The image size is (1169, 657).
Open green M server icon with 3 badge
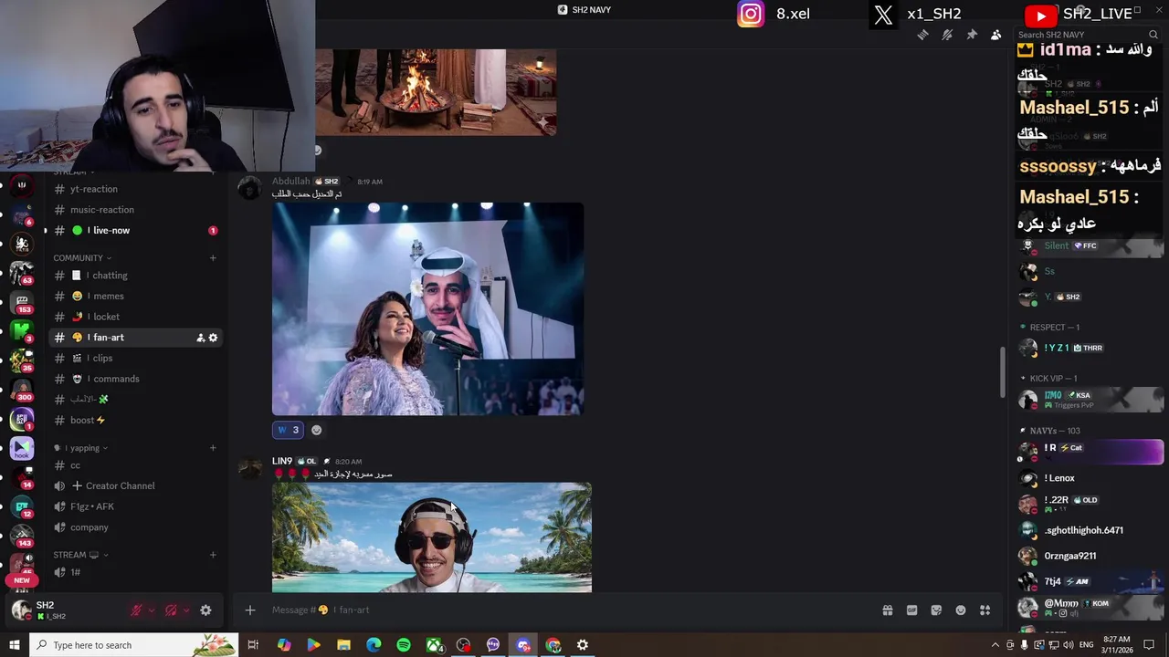[22, 331]
